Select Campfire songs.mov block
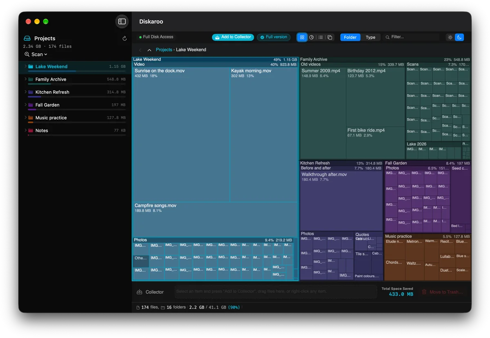This screenshot has height=338, width=490. click(215, 219)
